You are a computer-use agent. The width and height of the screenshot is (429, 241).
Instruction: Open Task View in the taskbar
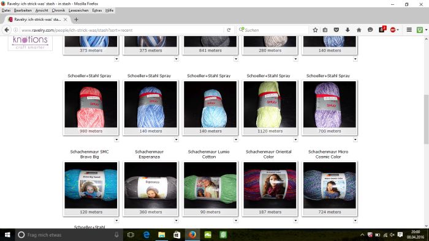pyautogui.click(x=131, y=235)
